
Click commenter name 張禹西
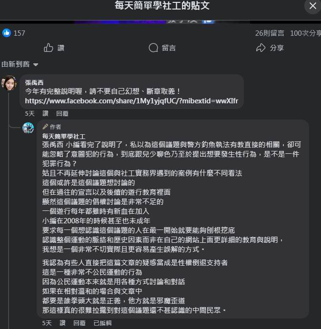pos(34,83)
